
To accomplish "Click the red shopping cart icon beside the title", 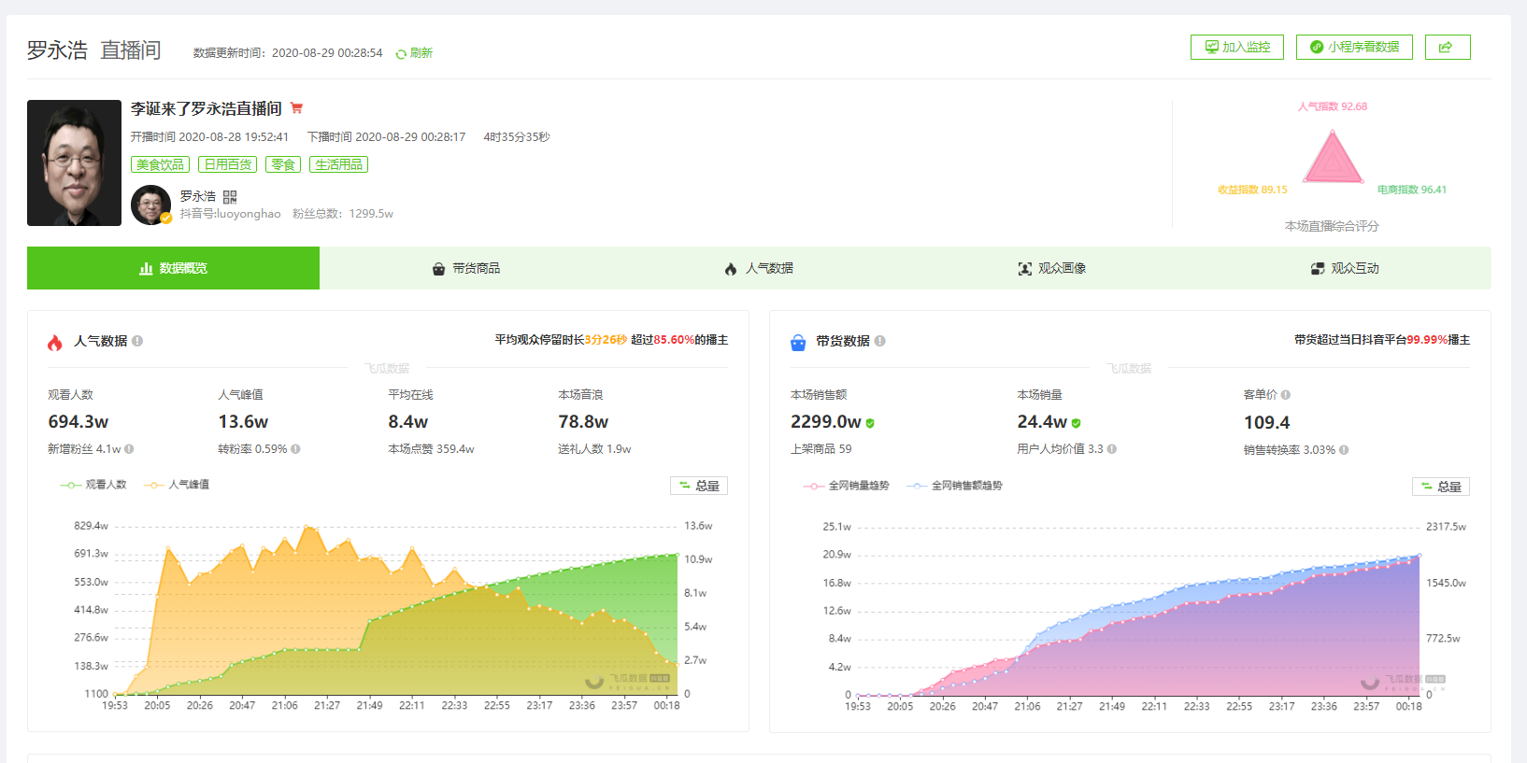I will click(x=296, y=108).
